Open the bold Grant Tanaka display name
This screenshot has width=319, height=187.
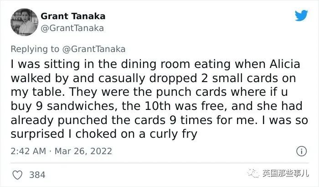click(x=73, y=16)
